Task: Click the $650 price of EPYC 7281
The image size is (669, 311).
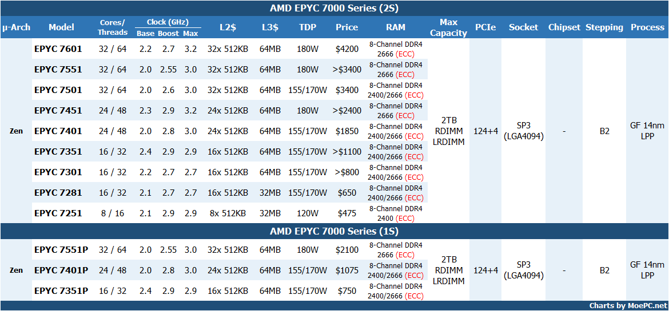Action: [347, 192]
